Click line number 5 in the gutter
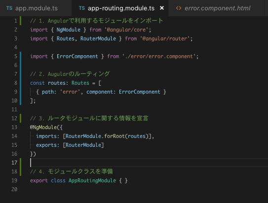 pos(16,56)
